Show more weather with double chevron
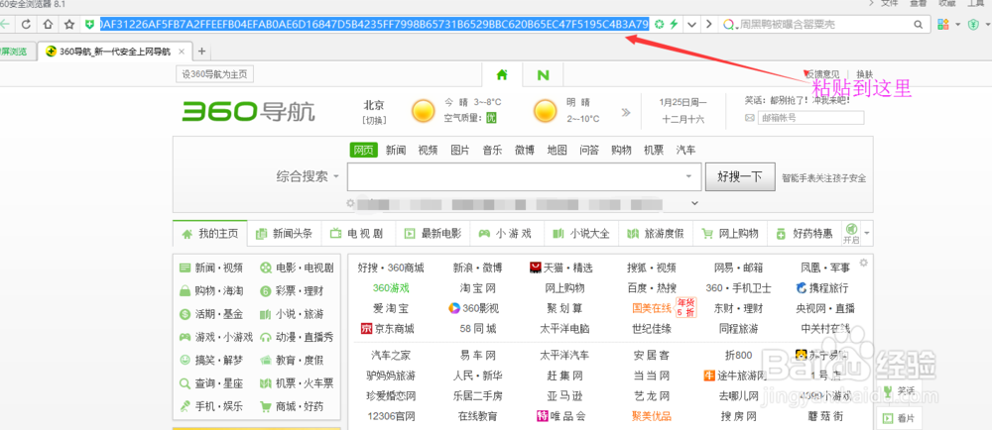The image size is (992, 430). click(626, 112)
